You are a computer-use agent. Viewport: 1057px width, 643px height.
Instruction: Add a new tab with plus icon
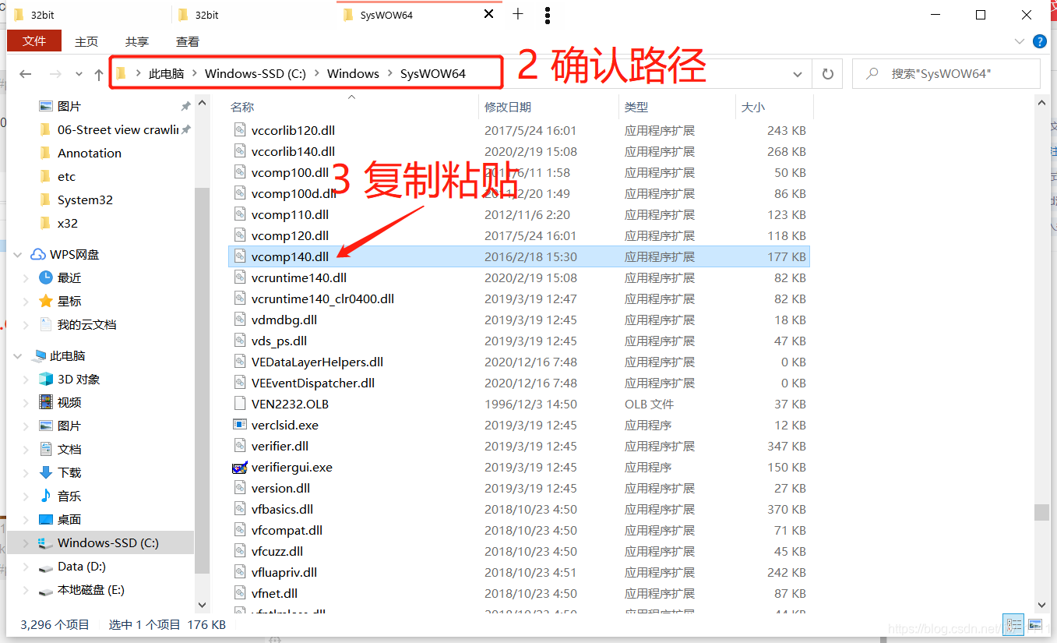tap(518, 14)
